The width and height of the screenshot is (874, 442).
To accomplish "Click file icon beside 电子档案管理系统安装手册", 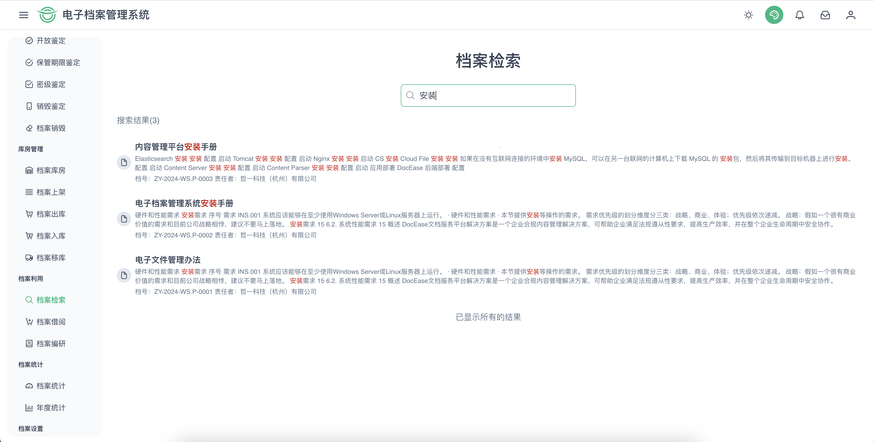I will pos(124,219).
